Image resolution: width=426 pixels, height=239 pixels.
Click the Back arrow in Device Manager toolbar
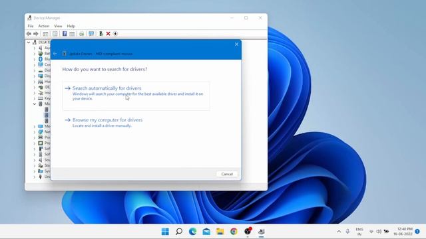[29, 34]
